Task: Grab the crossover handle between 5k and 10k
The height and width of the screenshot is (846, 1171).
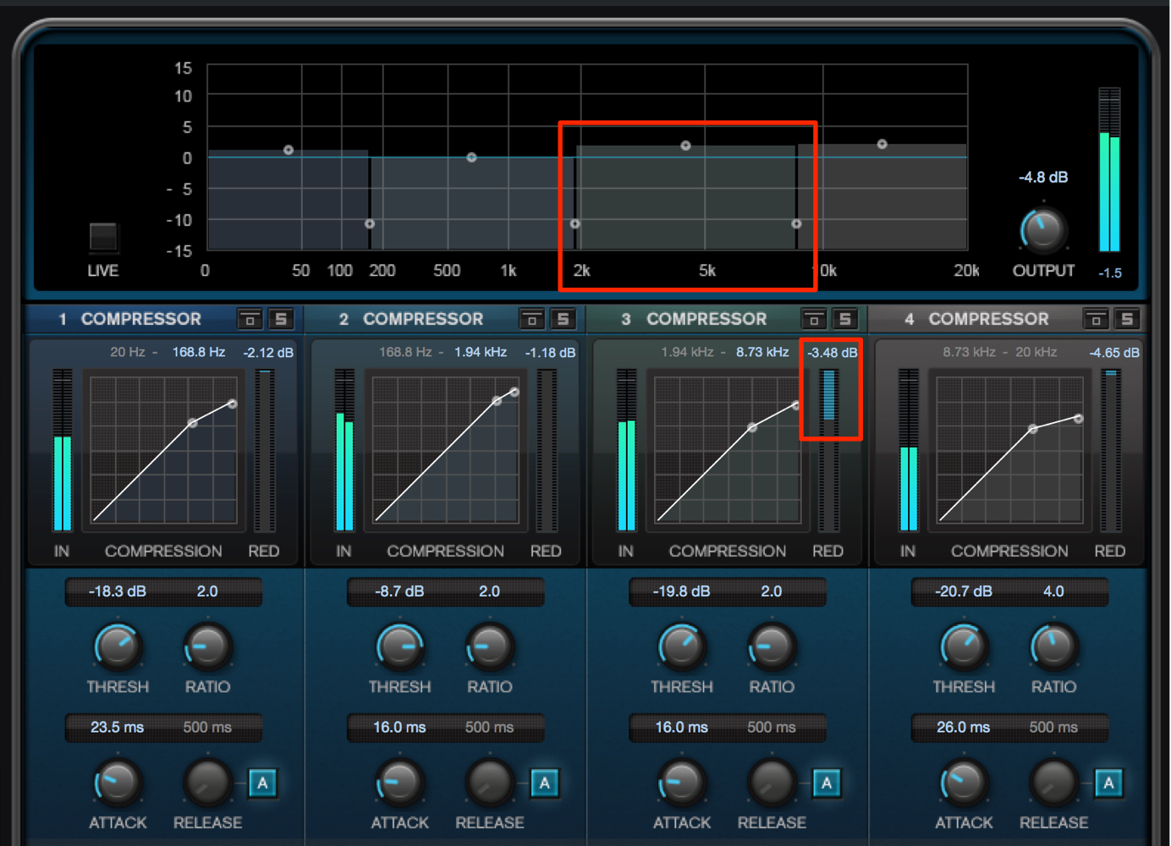Action: tap(796, 224)
